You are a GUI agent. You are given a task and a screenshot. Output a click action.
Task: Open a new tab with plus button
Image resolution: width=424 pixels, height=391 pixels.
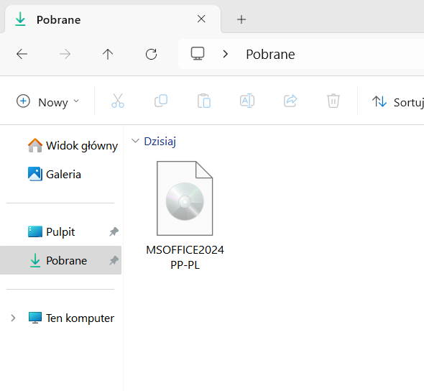241,19
